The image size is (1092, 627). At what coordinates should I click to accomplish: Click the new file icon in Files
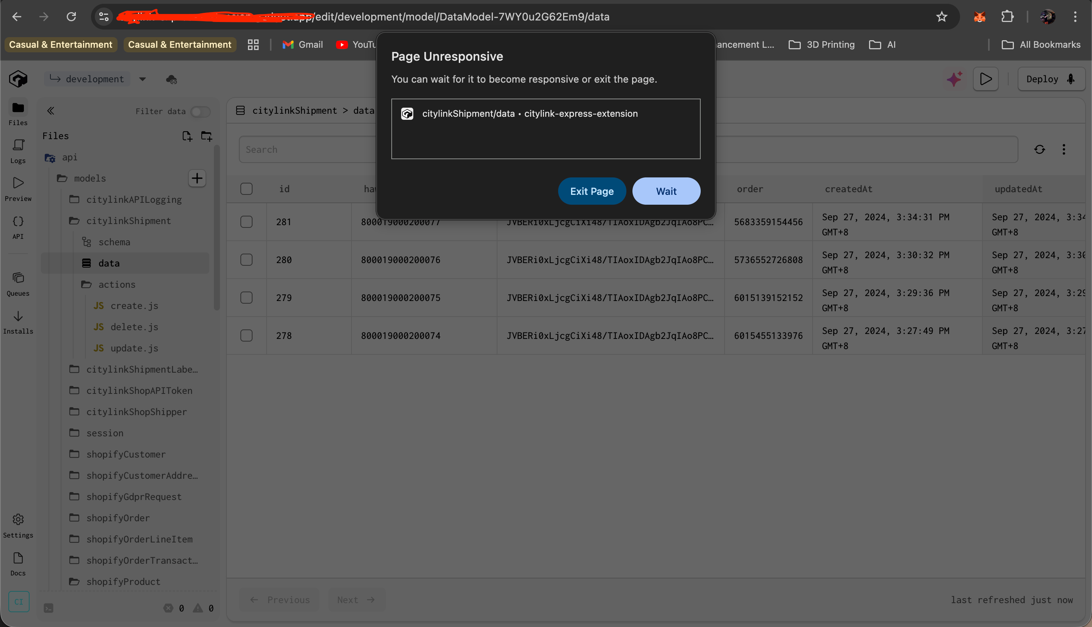pos(187,136)
